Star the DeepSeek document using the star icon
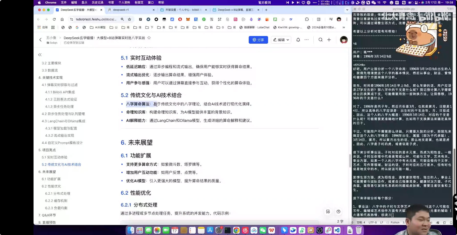The image size is (457, 235). click(149, 38)
